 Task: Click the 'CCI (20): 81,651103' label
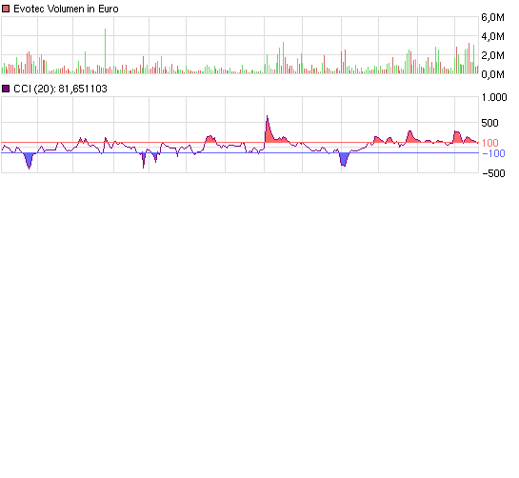60,89
